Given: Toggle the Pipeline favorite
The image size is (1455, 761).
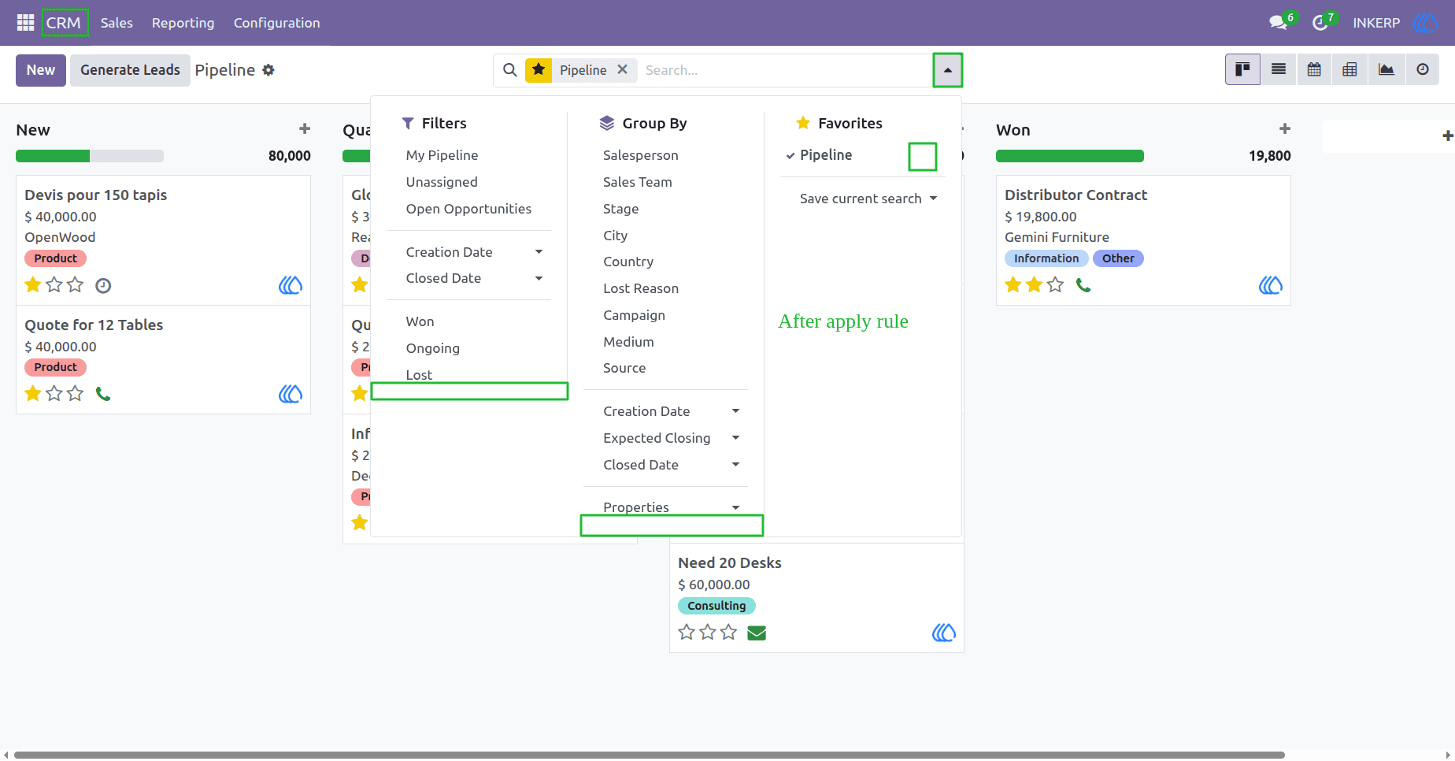Looking at the screenshot, I should [x=826, y=155].
